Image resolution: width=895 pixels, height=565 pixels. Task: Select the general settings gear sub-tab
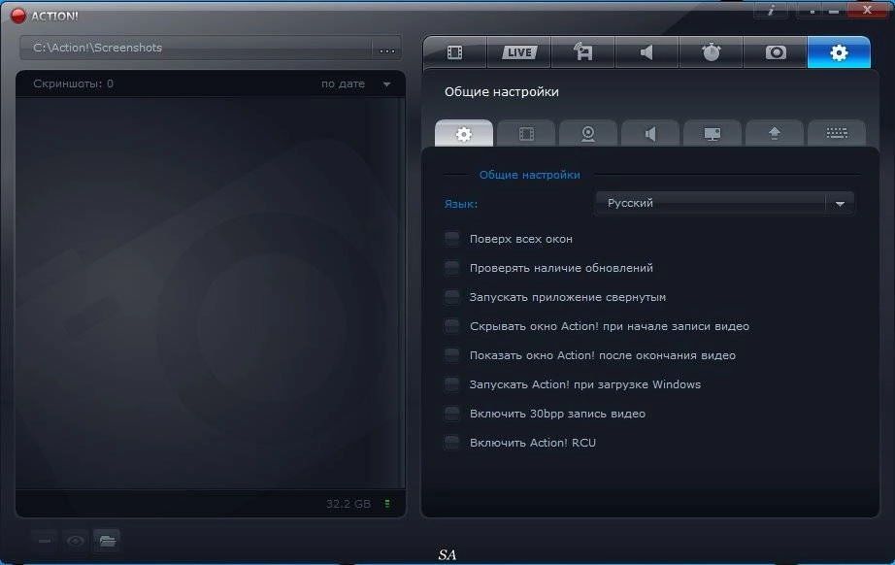point(464,134)
